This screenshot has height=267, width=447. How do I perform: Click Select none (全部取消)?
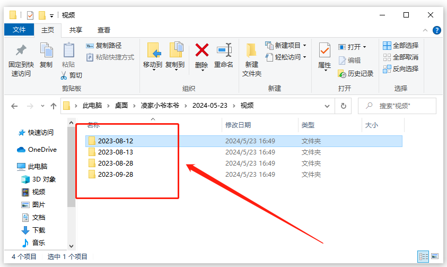click(x=400, y=57)
